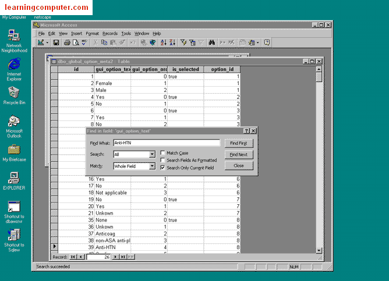Click the Find Next button

239,154
